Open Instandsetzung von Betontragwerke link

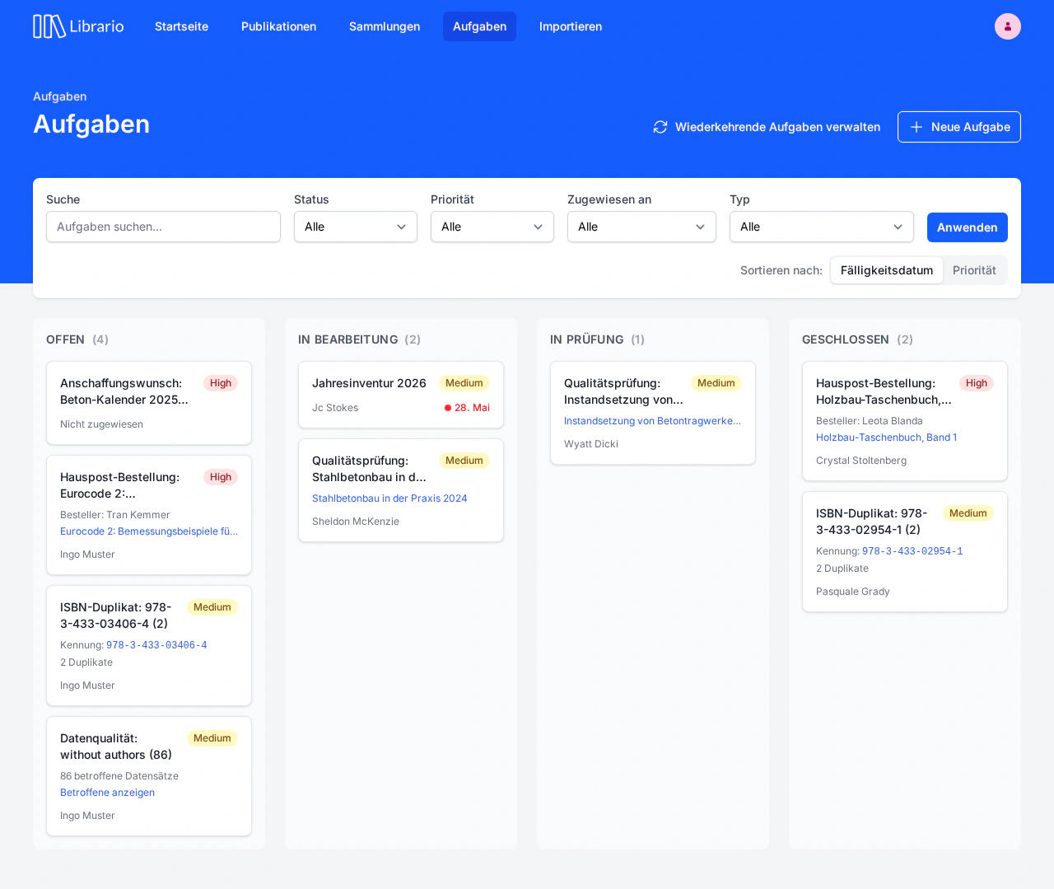tap(652, 421)
